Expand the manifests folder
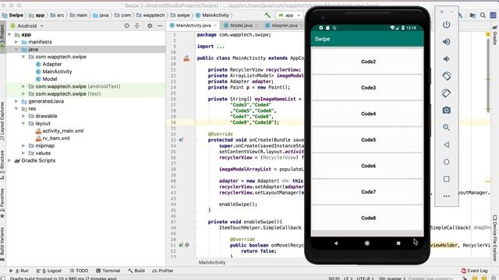499x280 pixels. pos(16,42)
